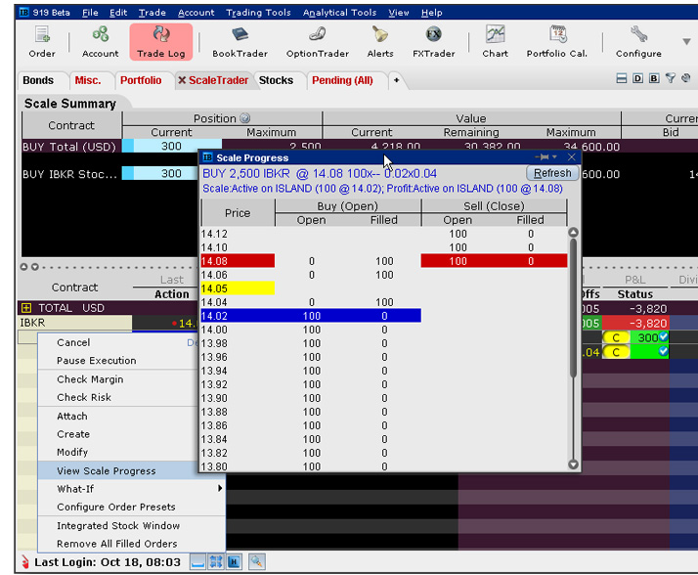Click the Refresh button in Scale Progress

[x=552, y=173]
